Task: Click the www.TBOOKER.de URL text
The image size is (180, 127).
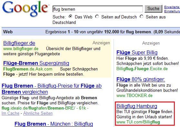Action: point(135,95)
